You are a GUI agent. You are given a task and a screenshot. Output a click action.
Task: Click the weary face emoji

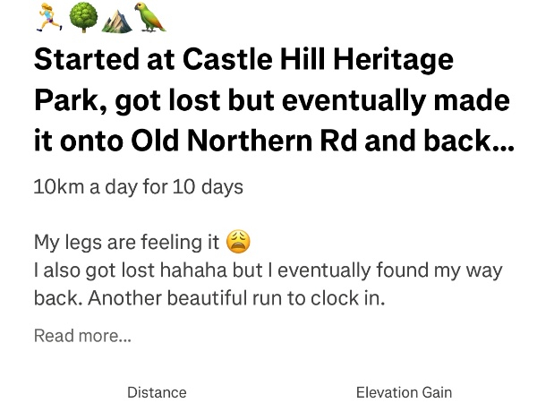[237, 242]
